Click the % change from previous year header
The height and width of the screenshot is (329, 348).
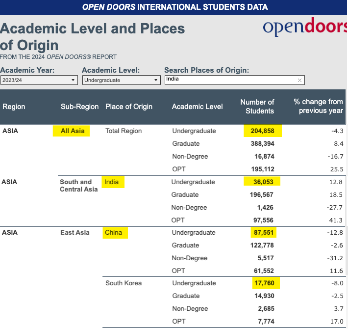click(318, 107)
